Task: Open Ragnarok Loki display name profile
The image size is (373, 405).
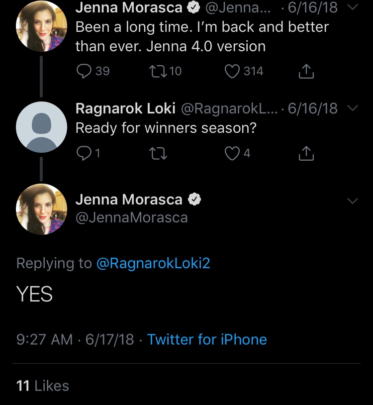Action: [x=125, y=108]
